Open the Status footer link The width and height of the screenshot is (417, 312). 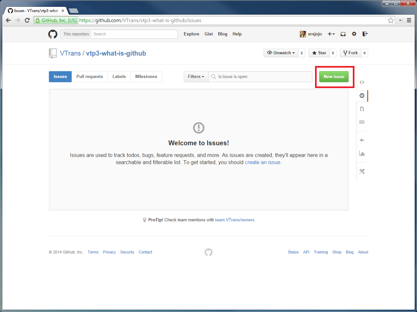[x=293, y=252]
